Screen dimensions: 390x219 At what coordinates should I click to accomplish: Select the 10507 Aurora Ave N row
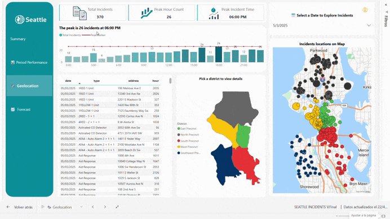(x=110, y=183)
